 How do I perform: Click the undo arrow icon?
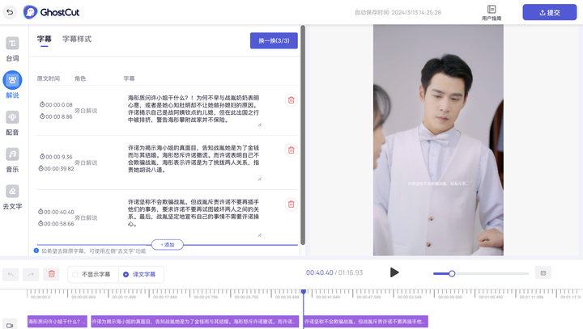11,274
